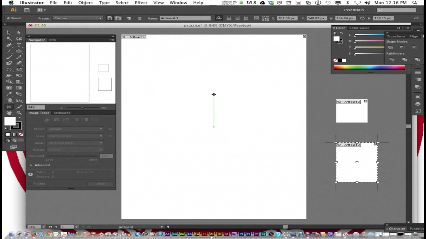Click the artboard Name input field
Screen dimensions: 426x239
(185, 18)
